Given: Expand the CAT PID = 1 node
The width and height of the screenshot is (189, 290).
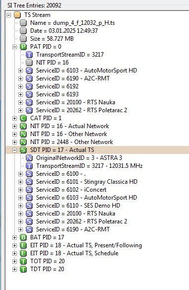Looking at the screenshot, I should coord(14,118).
